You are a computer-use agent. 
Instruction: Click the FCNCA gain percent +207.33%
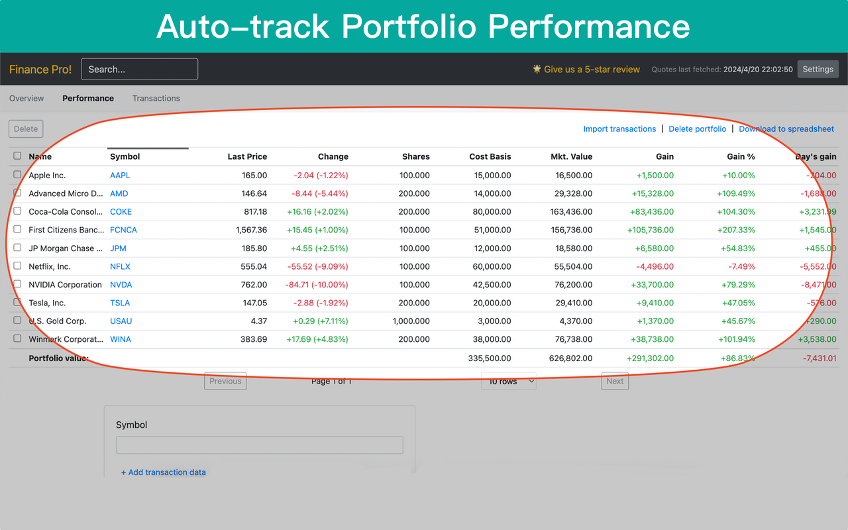pyautogui.click(x=736, y=230)
